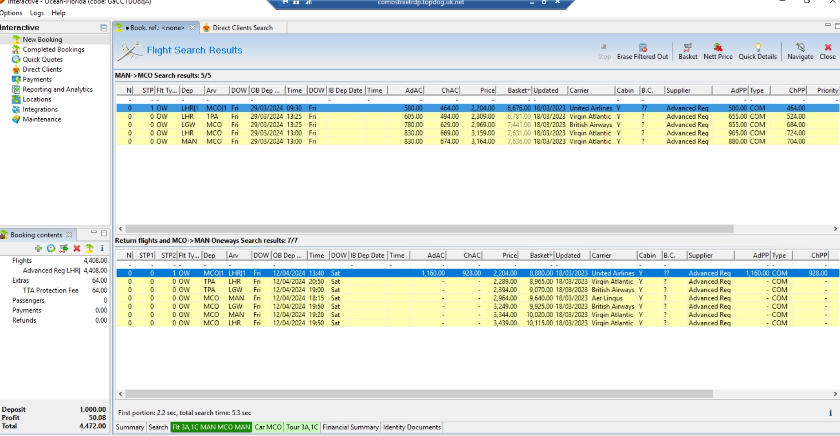Collapse the Interactive side panel
Viewport: 840px width, 436px height.
coord(104,28)
